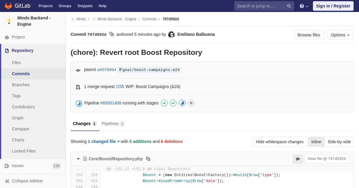Open the Groups menu
This screenshot has height=188, width=359.
[x=65, y=6]
